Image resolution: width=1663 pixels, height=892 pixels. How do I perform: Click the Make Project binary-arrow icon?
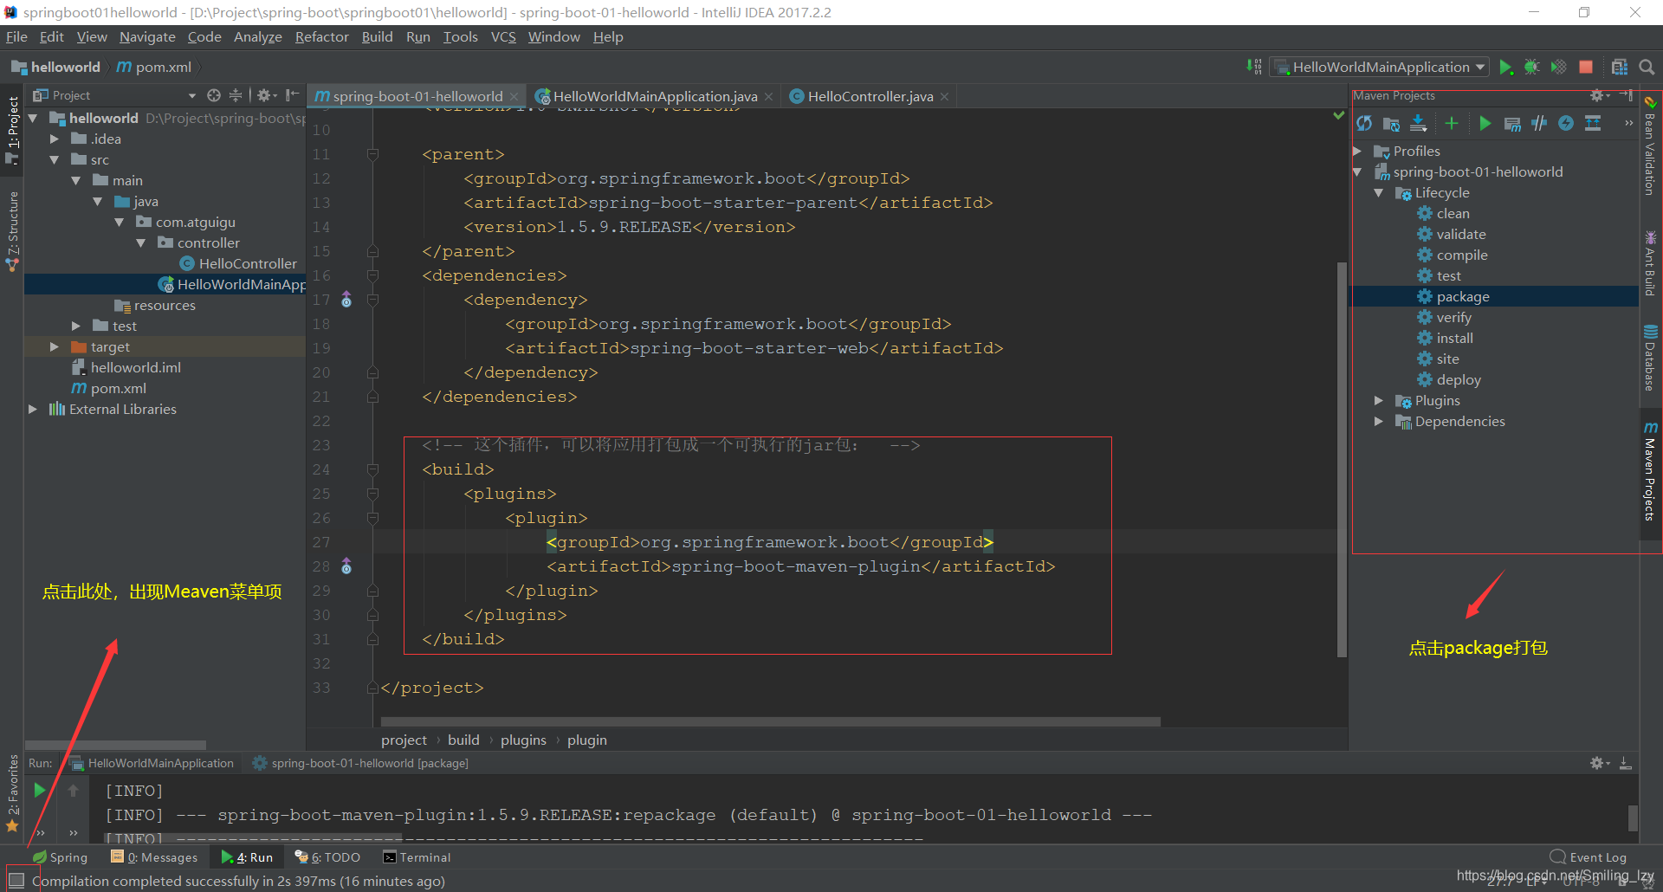pos(1253,67)
